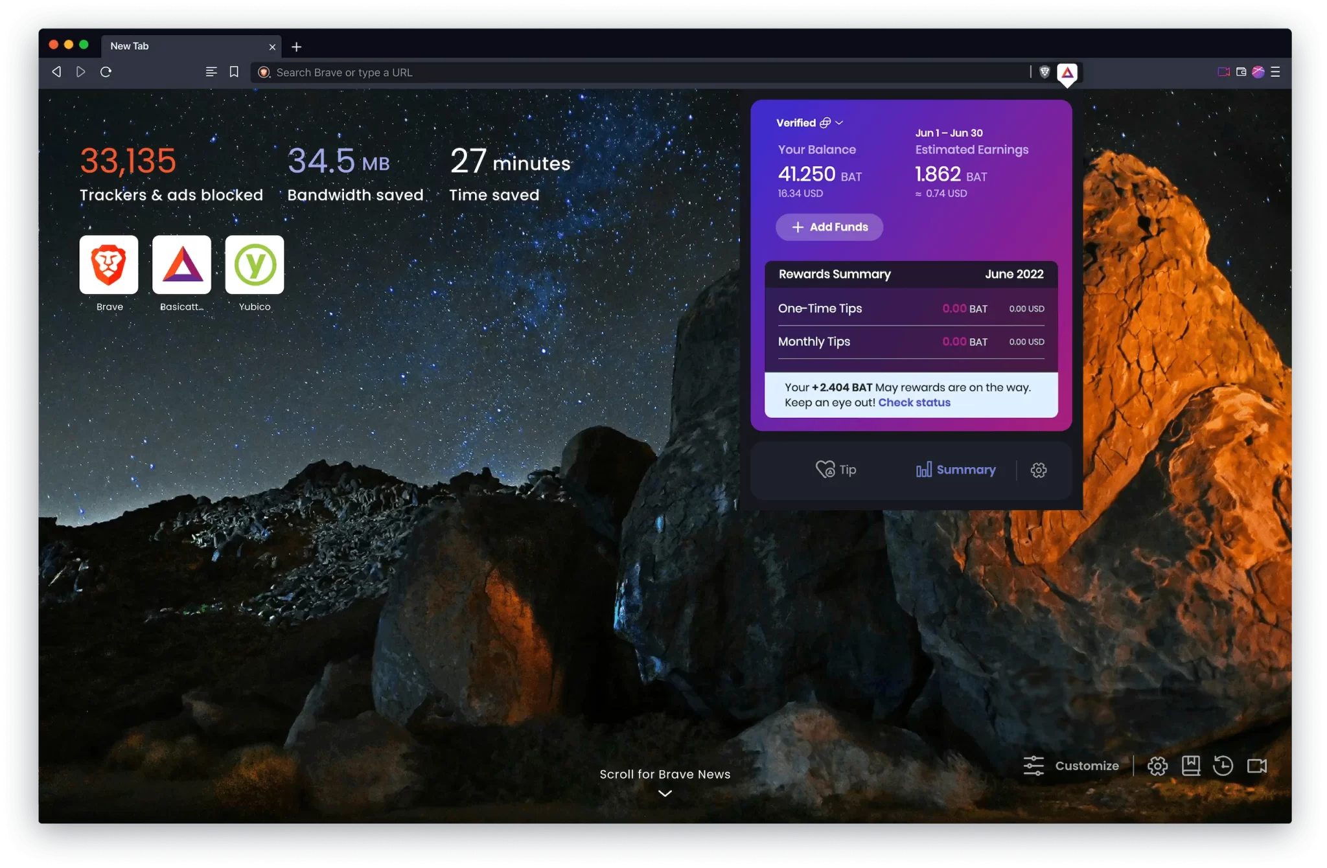Expand Brave News with down chevron
The height and width of the screenshot is (868, 1327).
pos(665,794)
